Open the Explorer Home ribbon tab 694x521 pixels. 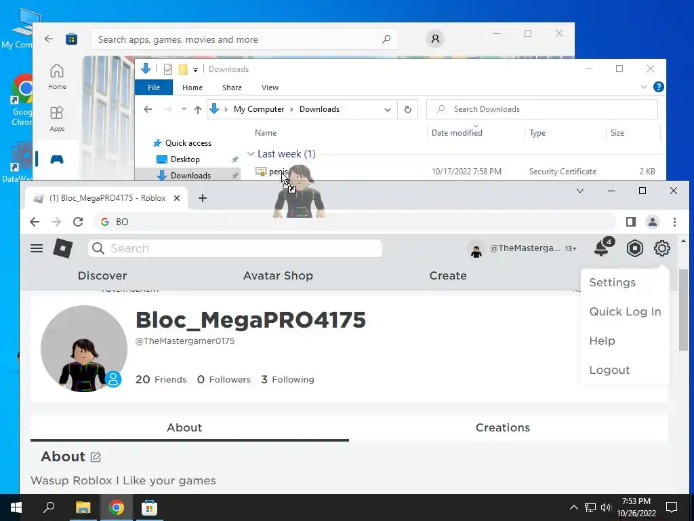tap(192, 88)
